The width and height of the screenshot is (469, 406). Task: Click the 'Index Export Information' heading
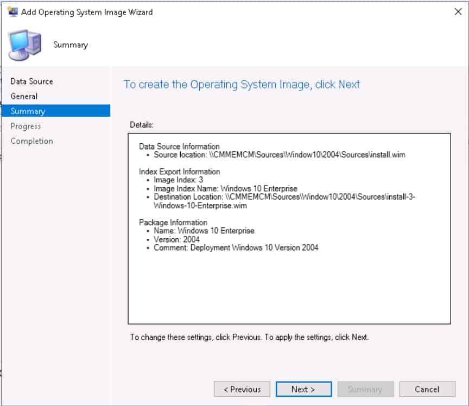(180, 172)
